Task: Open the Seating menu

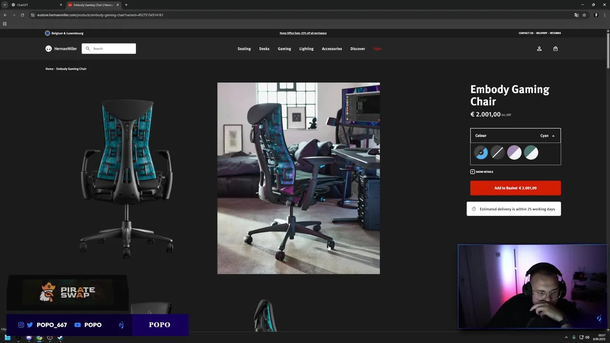Action: (244, 49)
